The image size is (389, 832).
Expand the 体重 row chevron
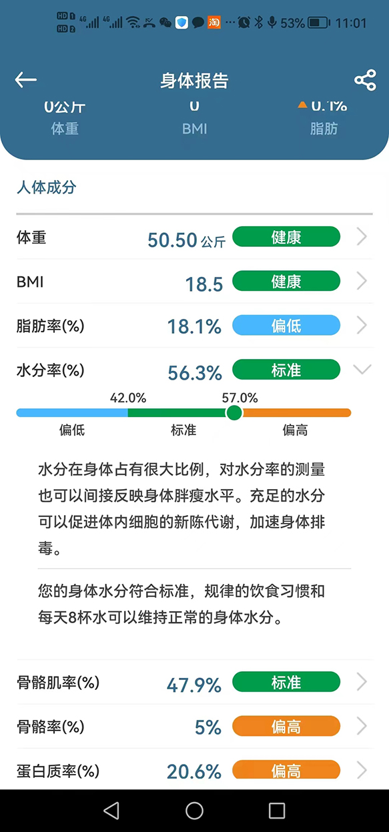362,237
